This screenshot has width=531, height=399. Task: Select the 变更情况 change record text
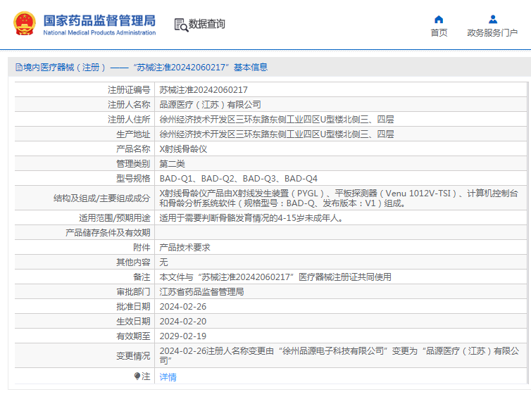(x=339, y=355)
